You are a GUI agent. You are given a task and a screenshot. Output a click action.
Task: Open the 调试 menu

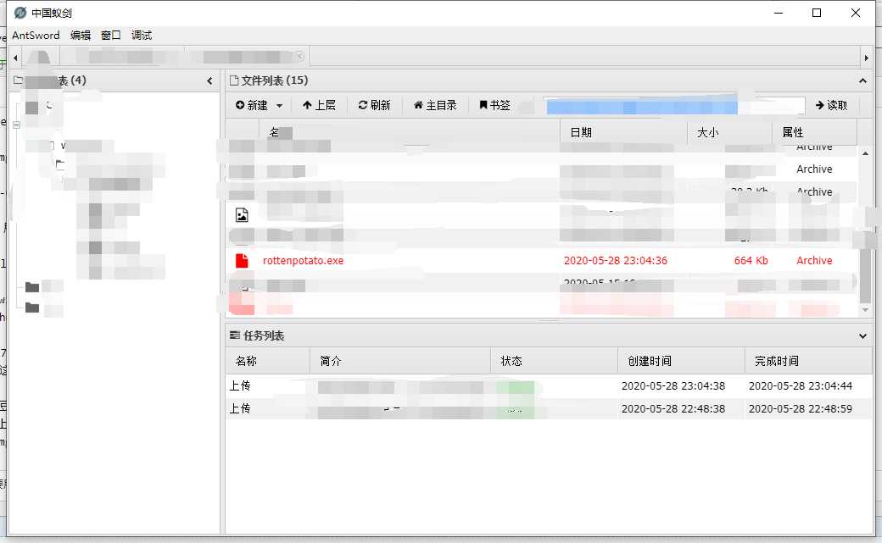tap(141, 35)
